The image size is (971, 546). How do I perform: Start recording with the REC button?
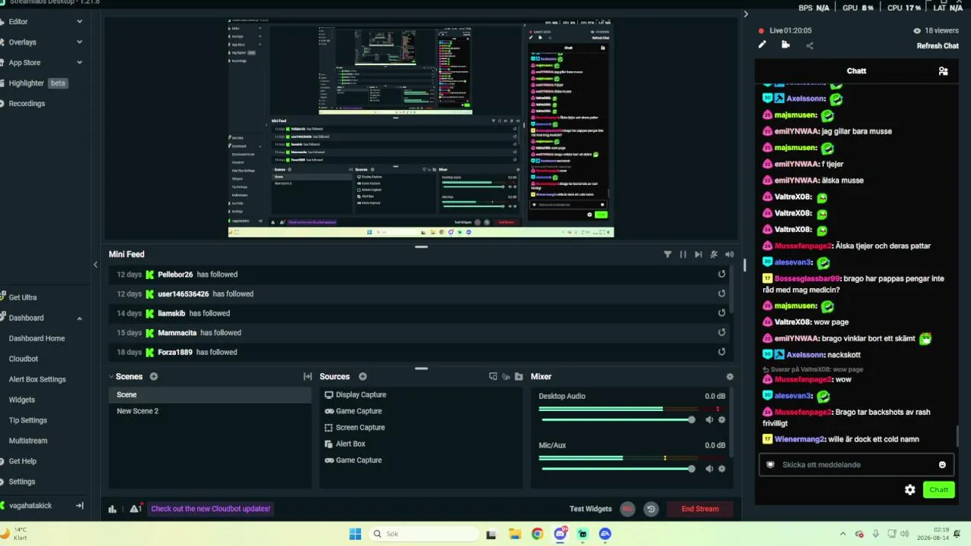627,509
